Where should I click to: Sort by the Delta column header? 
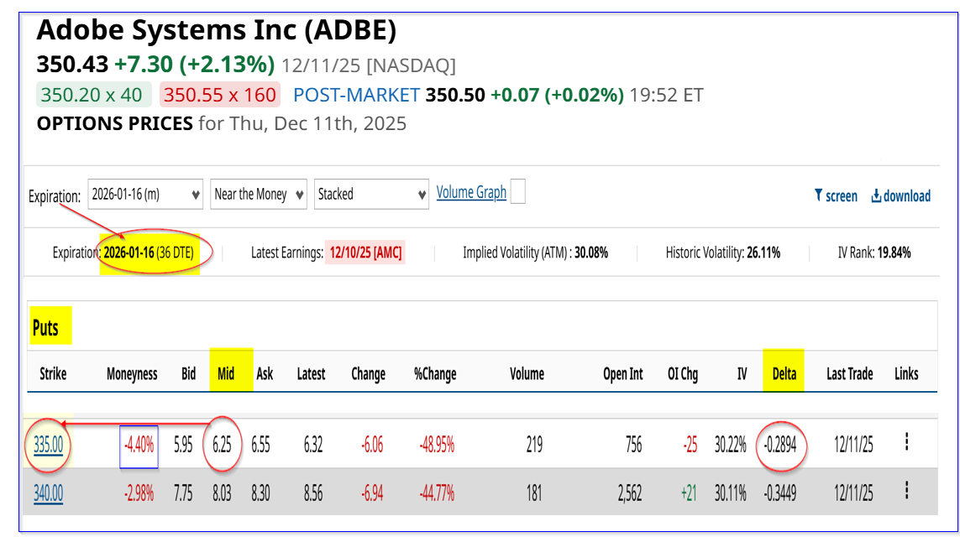pos(784,373)
